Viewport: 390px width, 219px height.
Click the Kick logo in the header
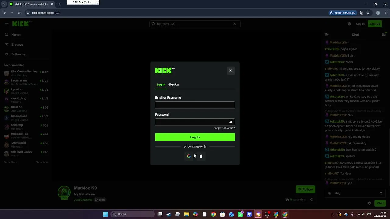tap(22, 24)
